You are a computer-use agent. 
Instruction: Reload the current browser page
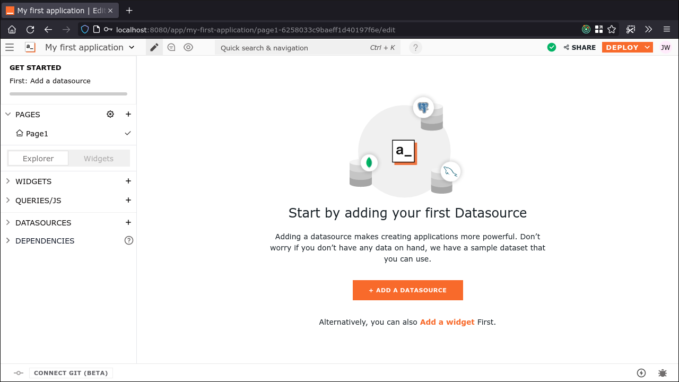[x=30, y=30]
